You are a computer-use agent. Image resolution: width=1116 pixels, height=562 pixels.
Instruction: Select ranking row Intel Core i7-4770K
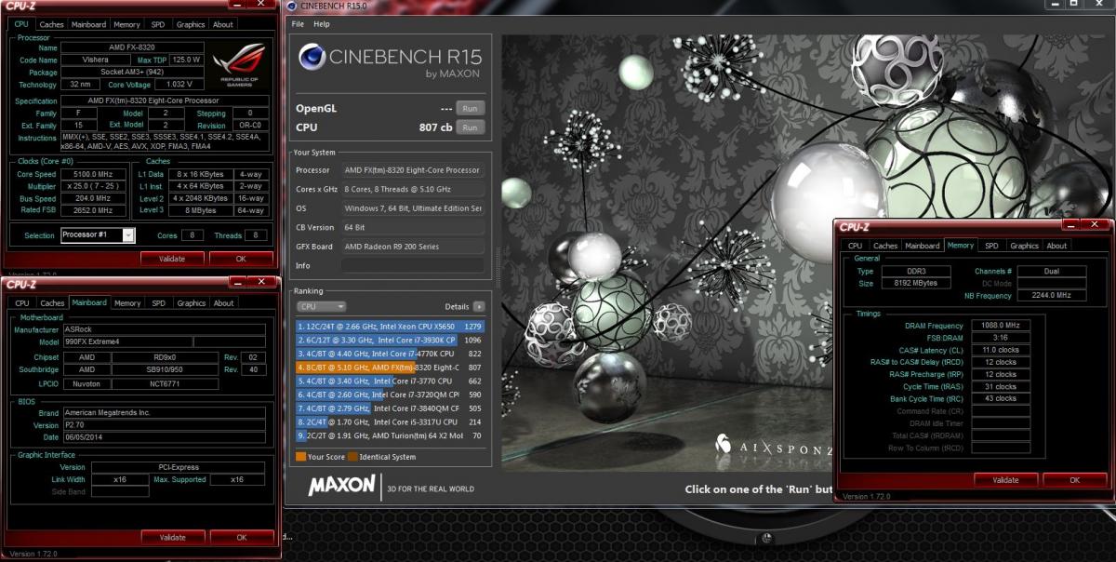click(x=391, y=354)
